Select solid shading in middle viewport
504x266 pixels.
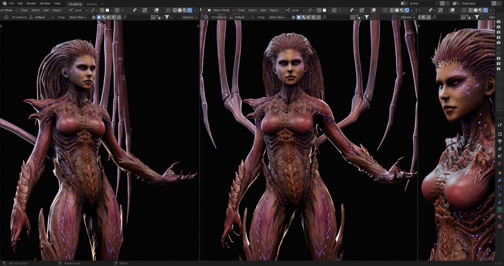397,10
